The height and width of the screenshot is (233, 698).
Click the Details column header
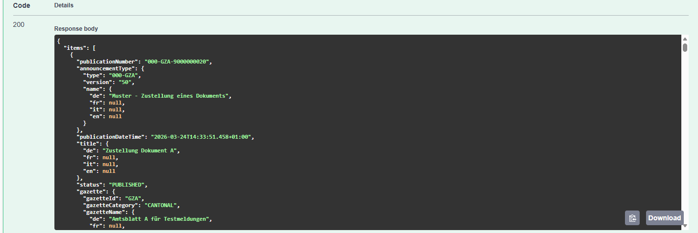[64, 5]
